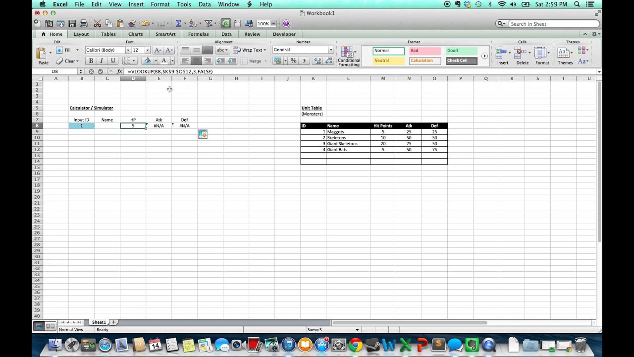Toggle Underline formatting
Image resolution: width=634 pixels, height=357 pixels.
[x=113, y=60]
